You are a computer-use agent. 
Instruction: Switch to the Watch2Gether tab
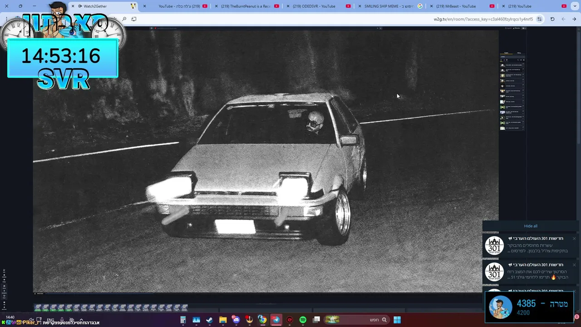tap(104, 6)
